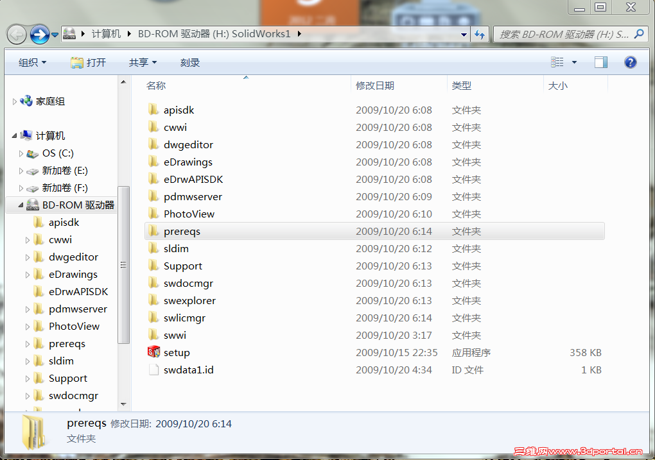Click the Forward navigation arrow
Screen dimensions: 655x460
(x=40, y=35)
